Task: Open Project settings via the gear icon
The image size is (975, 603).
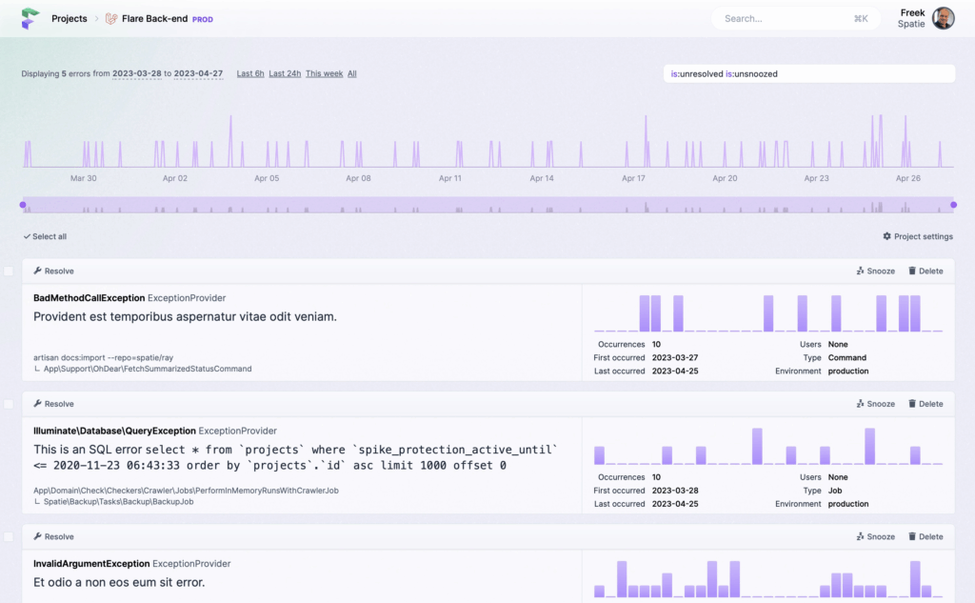Action: [x=886, y=236]
